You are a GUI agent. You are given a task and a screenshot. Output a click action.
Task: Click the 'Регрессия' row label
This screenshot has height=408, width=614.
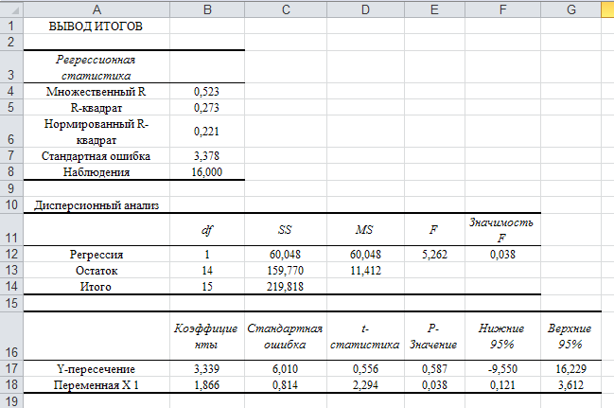point(96,255)
